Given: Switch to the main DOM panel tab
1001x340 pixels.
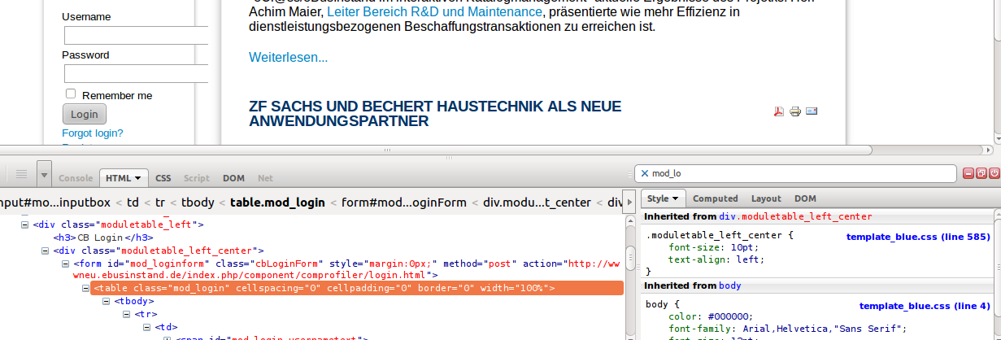Looking at the screenshot, I should (x=233, y=177).
